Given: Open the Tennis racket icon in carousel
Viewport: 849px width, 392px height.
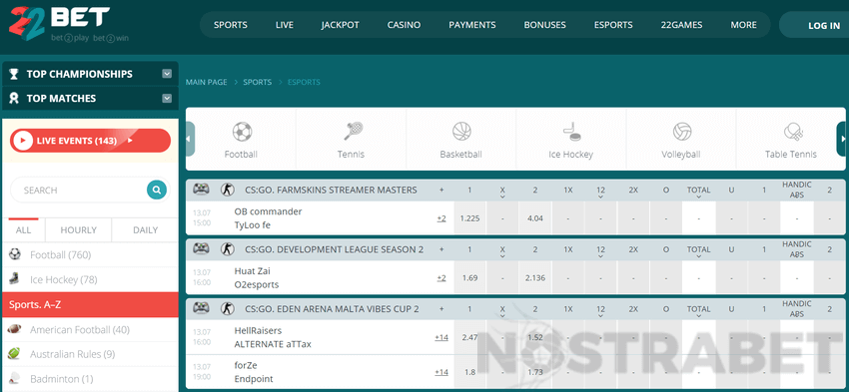Looking at the screenshot, I should (x=353, y=132).
